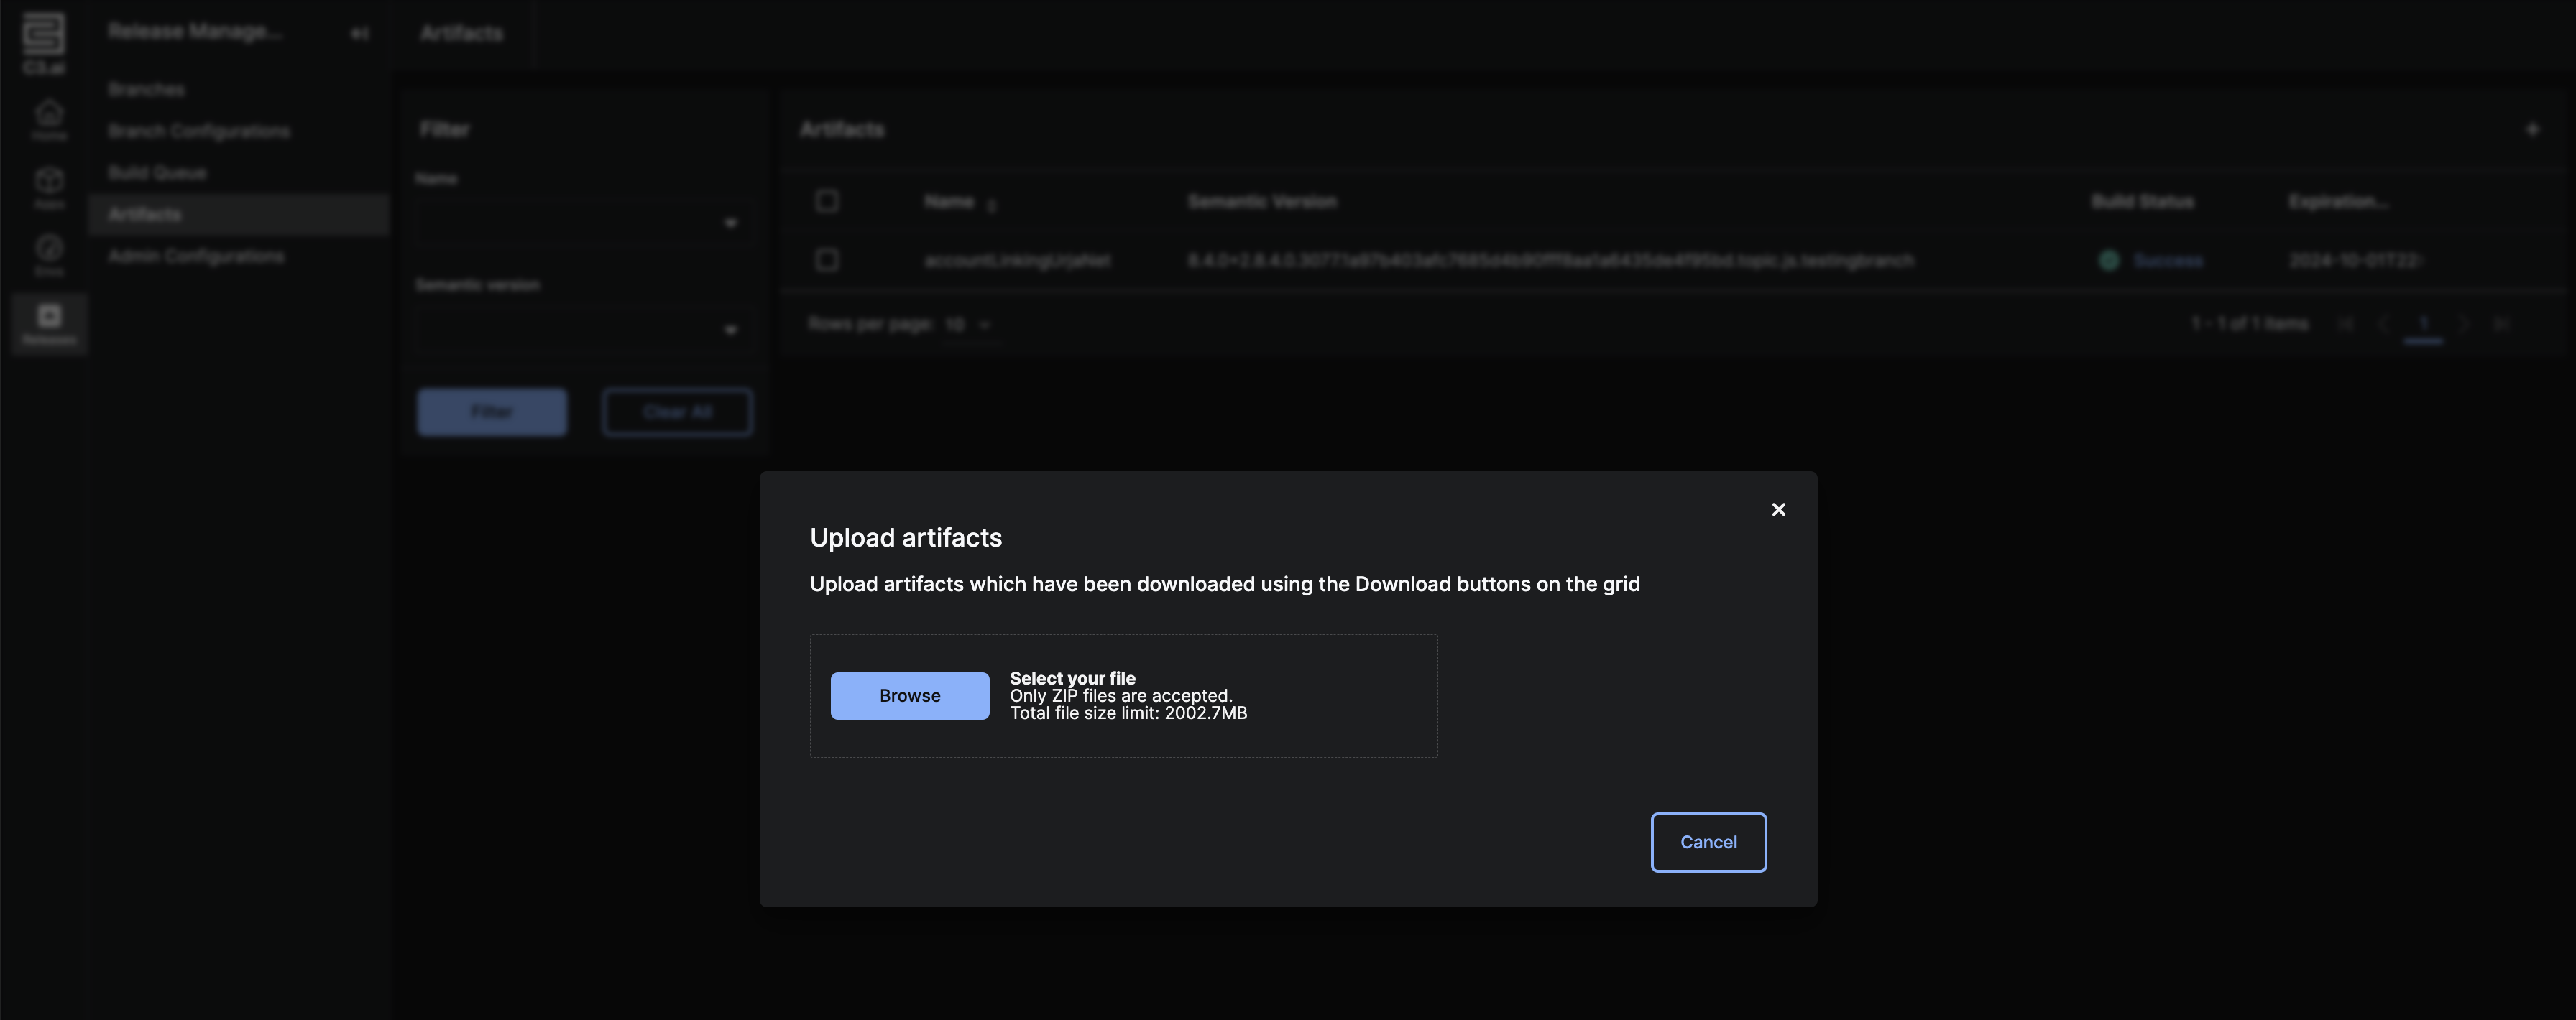
Task: Click the Browse button to select file
Action: point(909,695)
